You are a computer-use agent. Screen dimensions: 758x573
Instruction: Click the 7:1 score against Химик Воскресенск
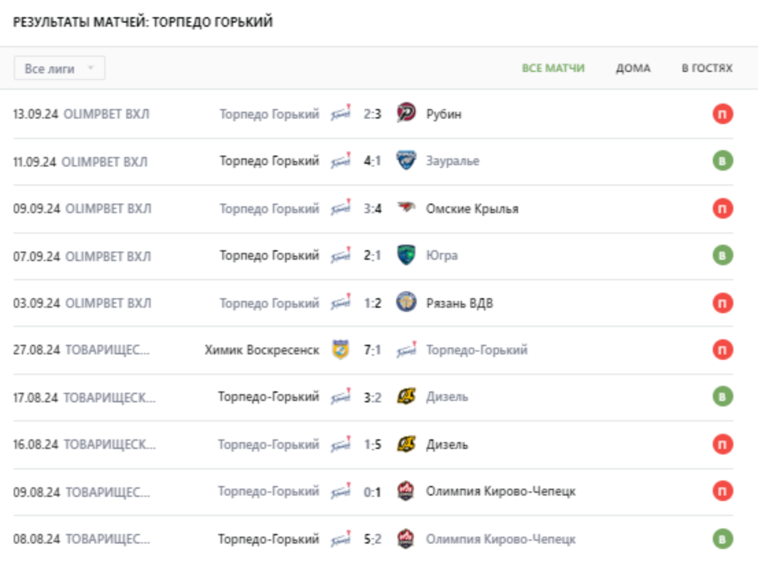[372, 350]
